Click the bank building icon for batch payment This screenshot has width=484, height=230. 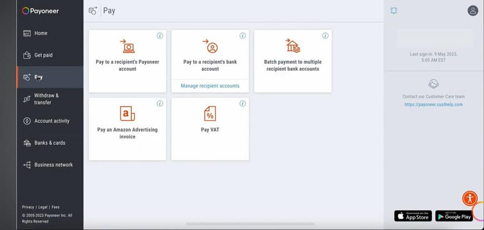tap(293, 46)
